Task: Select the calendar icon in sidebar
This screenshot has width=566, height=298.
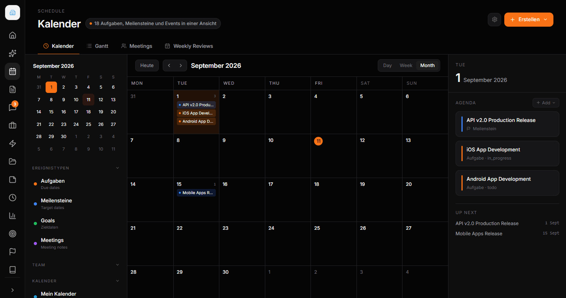Action: coord(13,71)
